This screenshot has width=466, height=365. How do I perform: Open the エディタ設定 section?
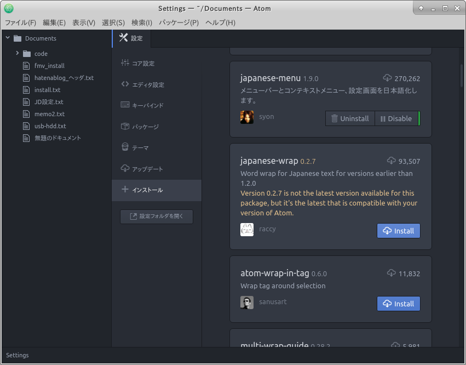(x=157, y=85)
